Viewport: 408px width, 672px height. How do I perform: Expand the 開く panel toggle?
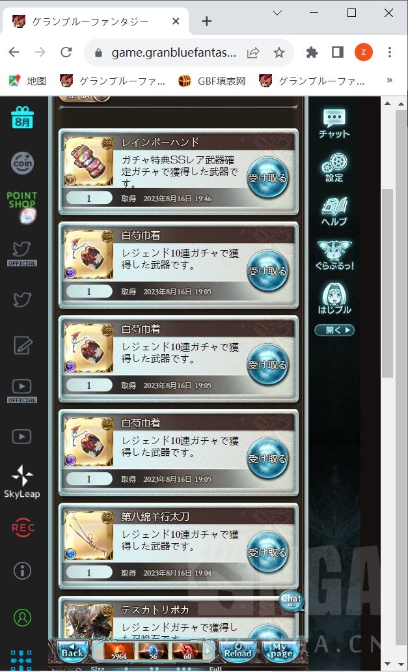(x=334, y=330)
